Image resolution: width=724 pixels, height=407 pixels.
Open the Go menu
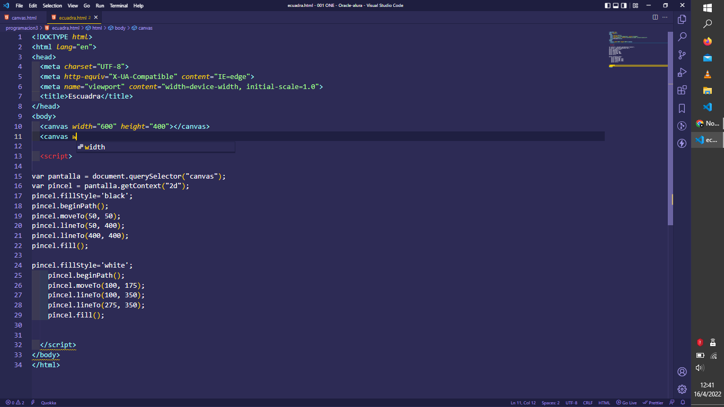87,5
